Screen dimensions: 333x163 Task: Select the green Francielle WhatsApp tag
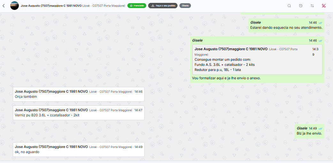tap(137, 6)
